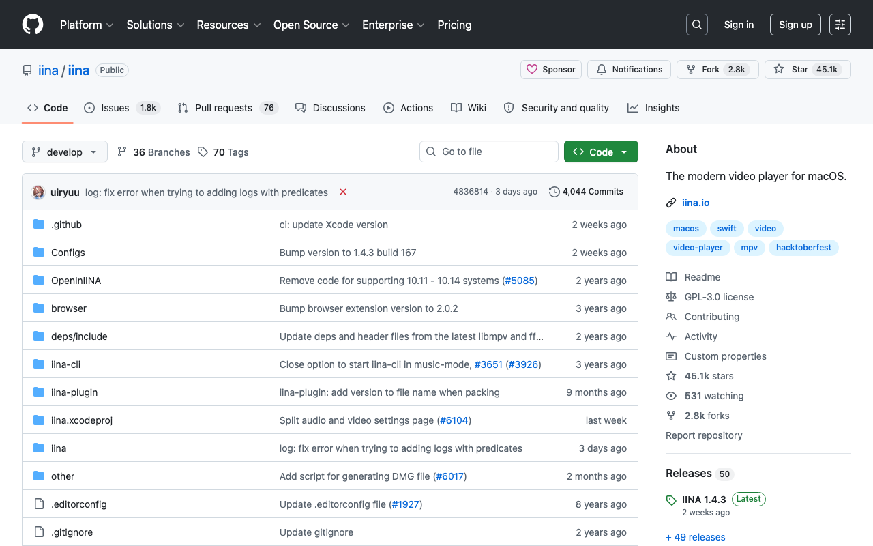Image resolution: width=873 pixels, height=546 pixels.
Task: Switch to the Wiki tab
Action: 469,108
